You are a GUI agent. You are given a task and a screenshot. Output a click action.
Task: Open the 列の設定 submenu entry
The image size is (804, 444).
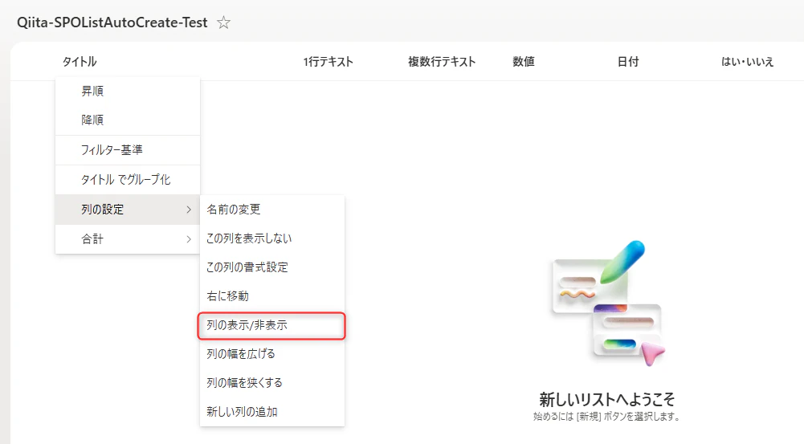click(127, 210)
